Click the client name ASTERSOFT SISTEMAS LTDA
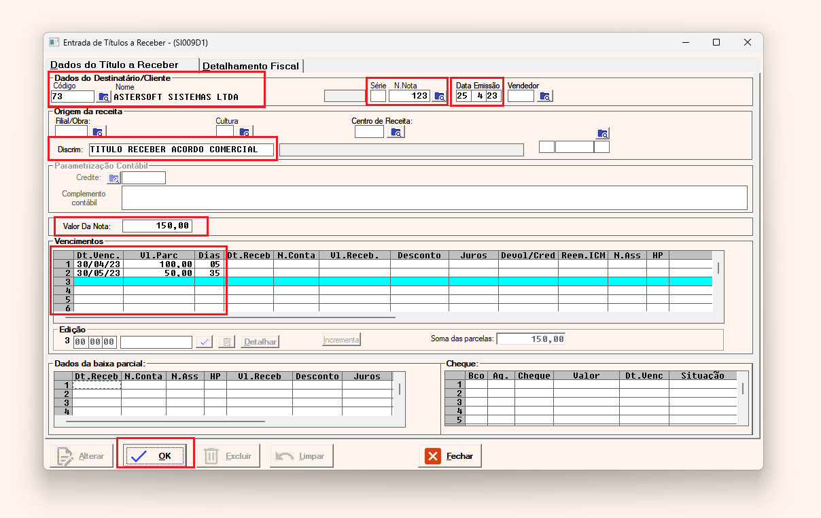821x518 pixels. tap(176, 97)
